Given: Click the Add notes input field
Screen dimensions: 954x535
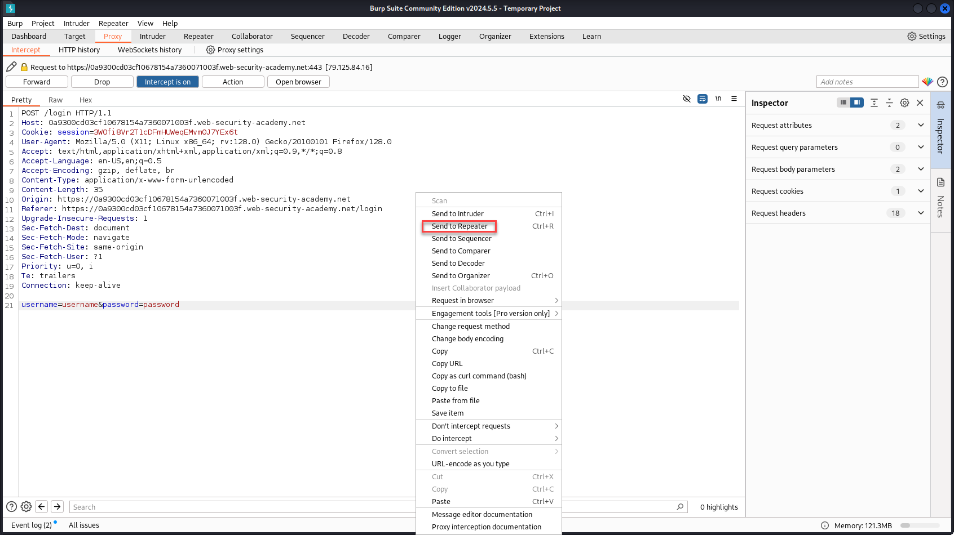Looking at the screenshot, I should (x=868, y=82).
